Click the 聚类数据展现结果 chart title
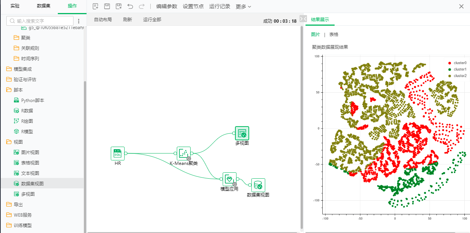Screen dimensions: 470x233 point(330,47)
